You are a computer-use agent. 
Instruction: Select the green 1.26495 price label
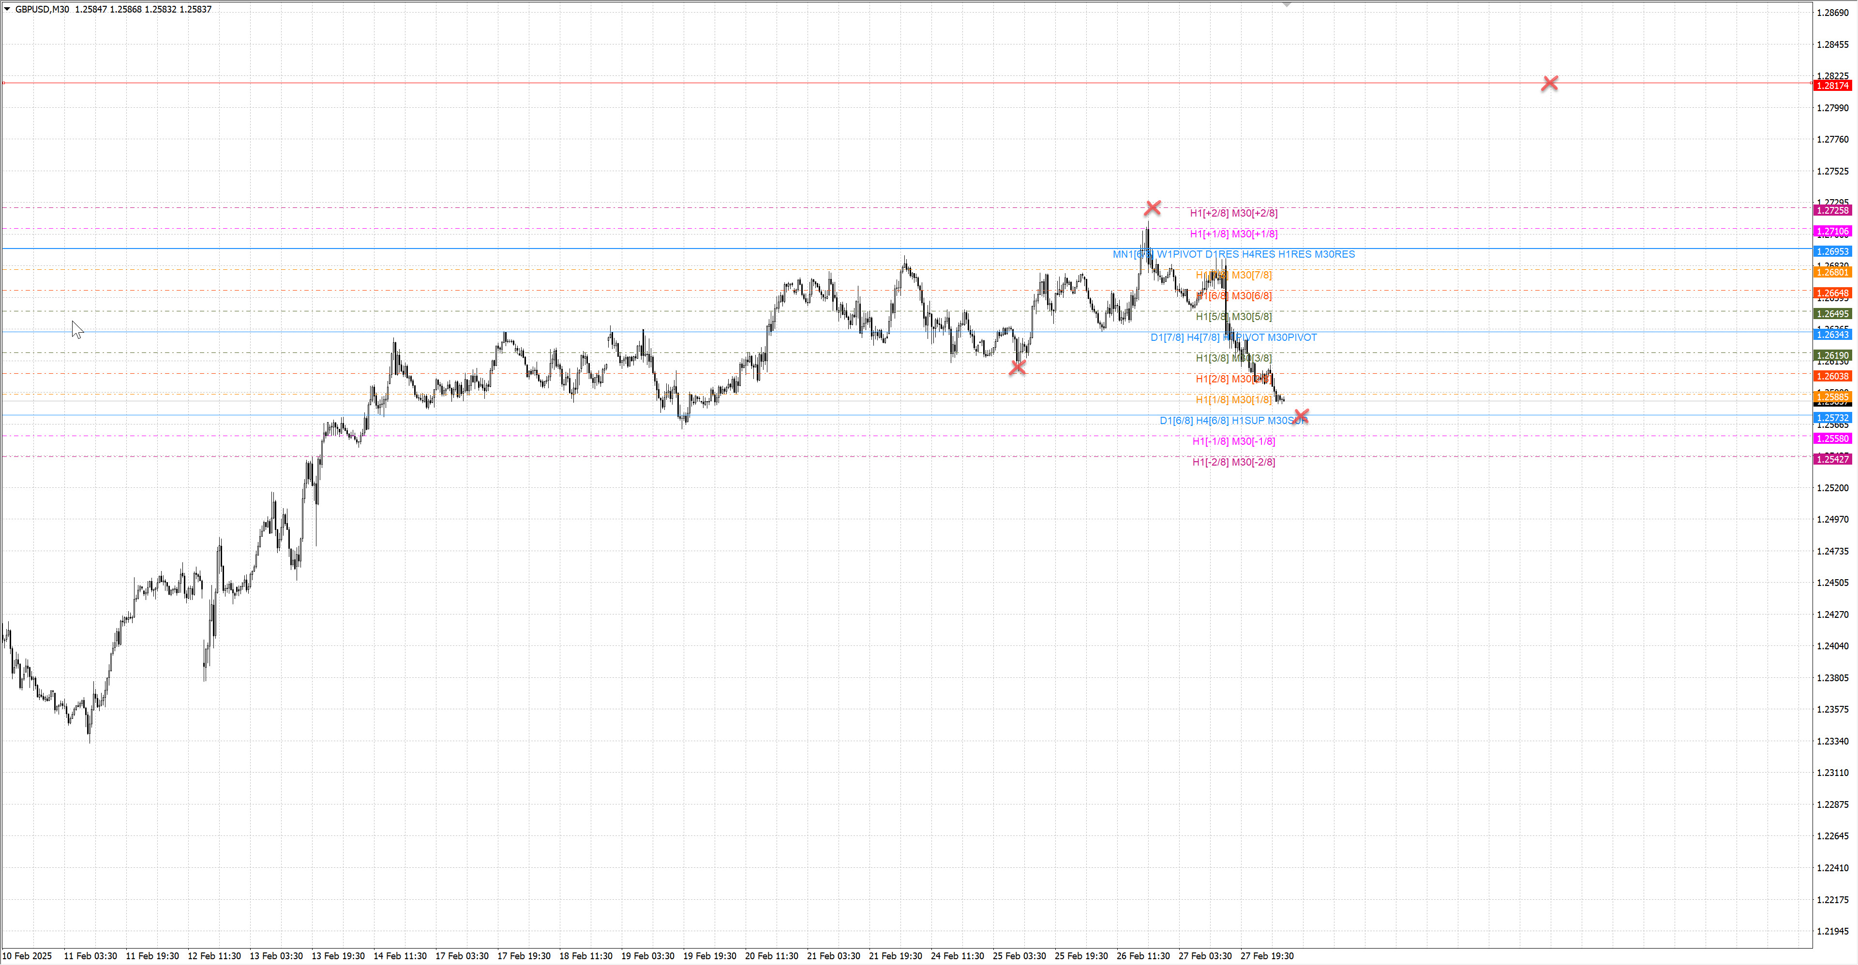click(1832, 314)
